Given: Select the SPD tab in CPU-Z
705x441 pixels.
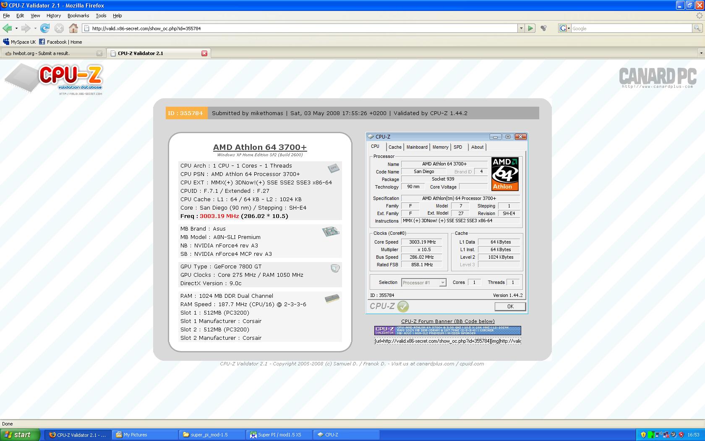Looking at the screenshot, I should point(458,147).
